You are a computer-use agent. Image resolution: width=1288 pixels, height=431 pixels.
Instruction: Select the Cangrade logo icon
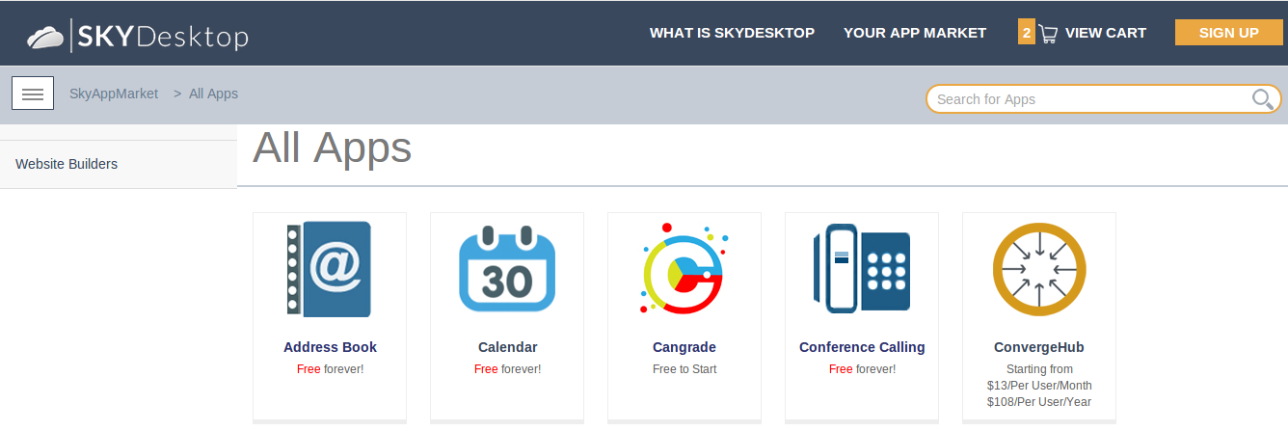[x=684, y=269]
